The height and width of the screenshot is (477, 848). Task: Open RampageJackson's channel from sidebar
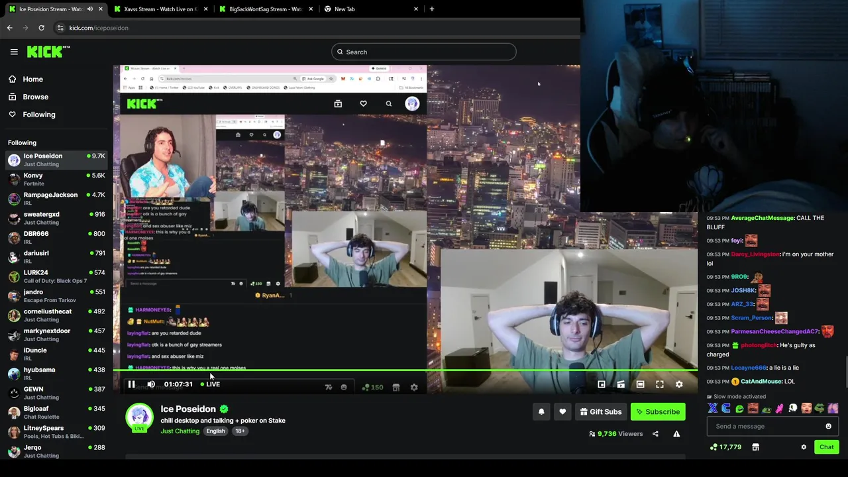tap(56, 199)
